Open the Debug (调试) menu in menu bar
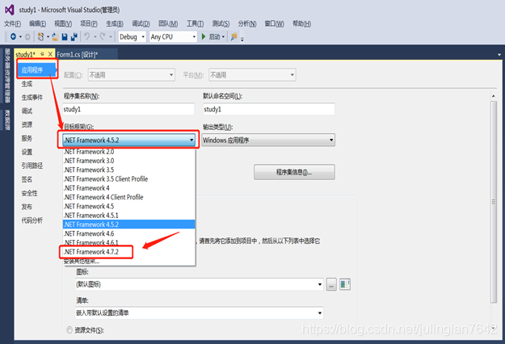The height and width of the screenshot is (344, 505). 141,23
